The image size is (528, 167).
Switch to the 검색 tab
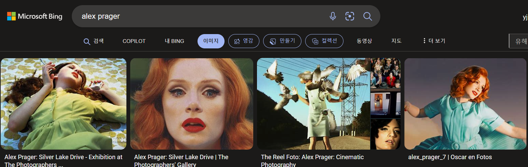94,41
